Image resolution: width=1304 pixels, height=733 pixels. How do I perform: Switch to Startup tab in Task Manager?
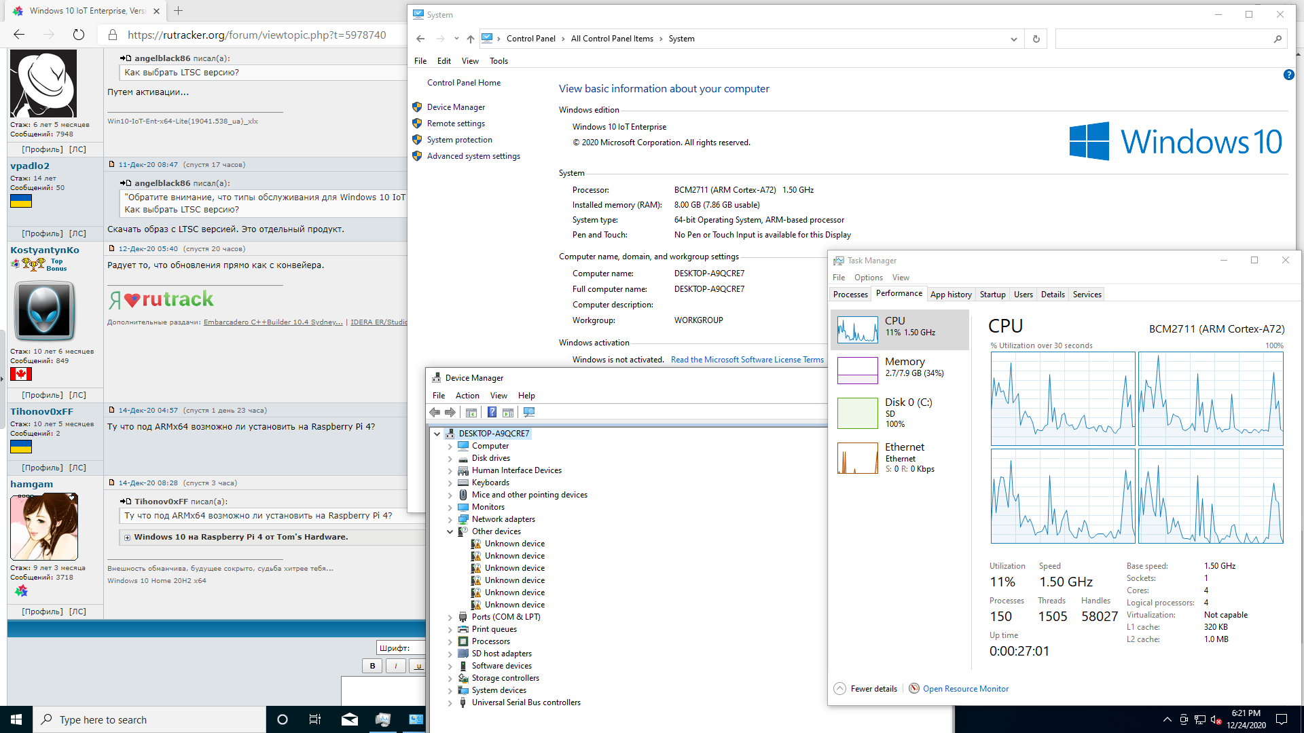click(992, 295)
